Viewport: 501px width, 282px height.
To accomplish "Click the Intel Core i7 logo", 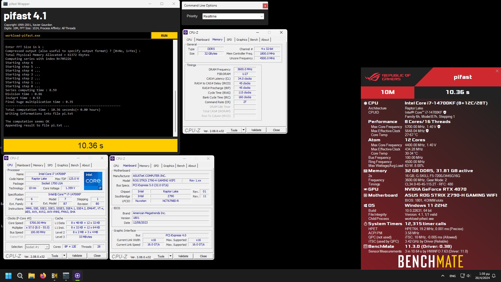I will [93, 181].
